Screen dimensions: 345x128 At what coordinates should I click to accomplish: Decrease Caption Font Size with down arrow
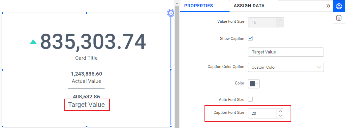[x=280, y=115]
